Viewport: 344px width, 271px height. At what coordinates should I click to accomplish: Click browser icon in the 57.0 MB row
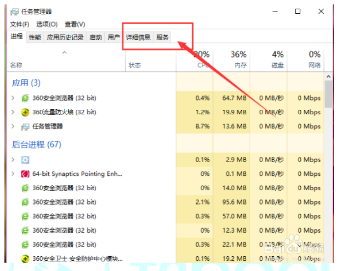[25, 216]
